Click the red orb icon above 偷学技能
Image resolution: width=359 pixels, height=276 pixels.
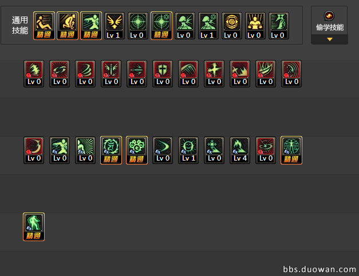(329, 16)
